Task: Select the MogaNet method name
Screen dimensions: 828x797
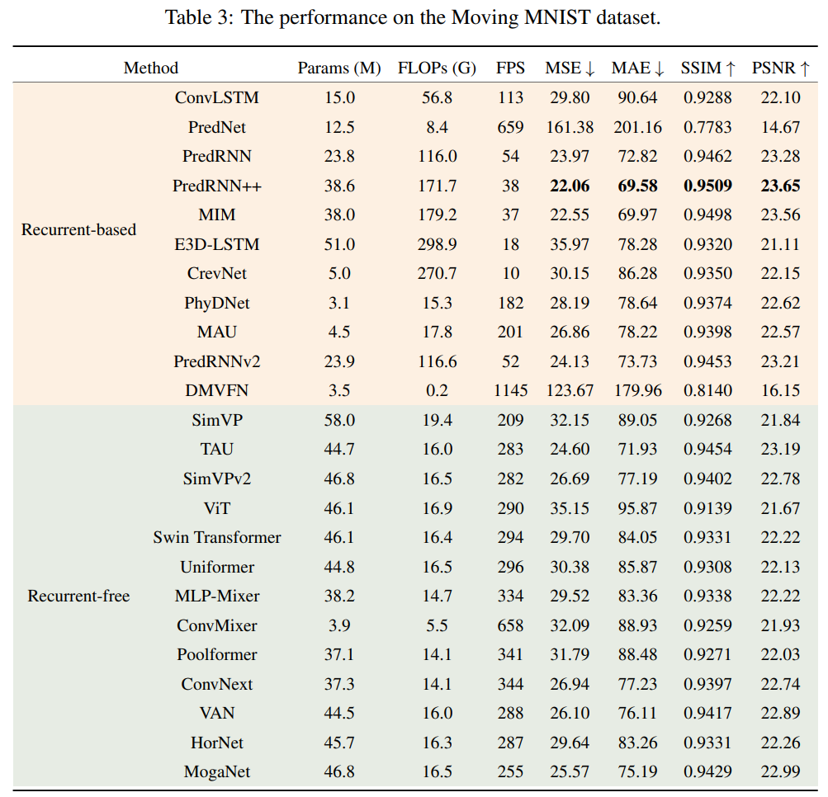Action: (x=216, y=772)
